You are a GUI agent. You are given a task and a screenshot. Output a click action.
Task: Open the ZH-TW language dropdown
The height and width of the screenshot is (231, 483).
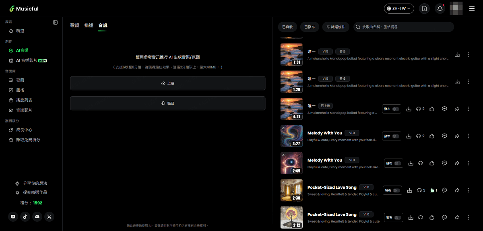point(399,8)
